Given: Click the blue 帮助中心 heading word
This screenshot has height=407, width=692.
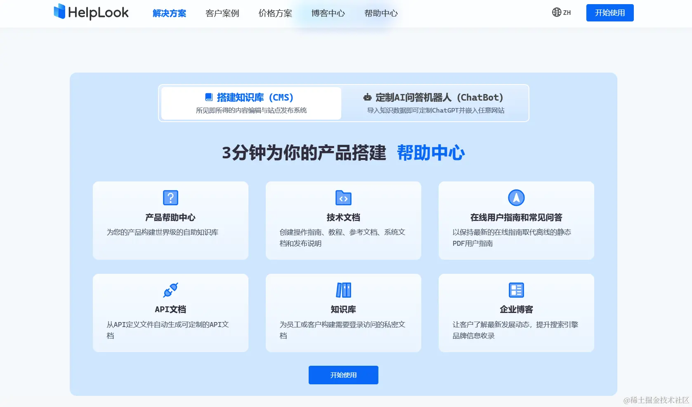Looking at the screenshot, I should pos(431,153).
